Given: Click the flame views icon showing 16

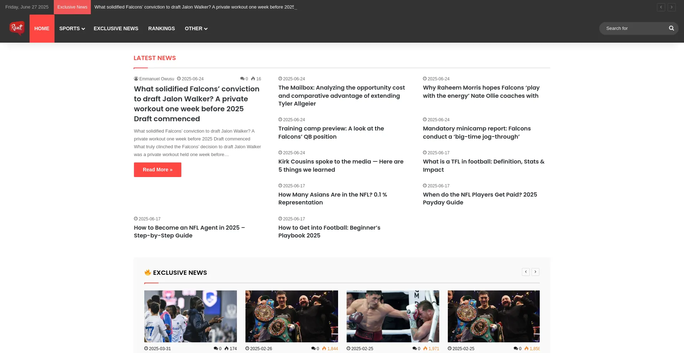Looking at the screenshot, I should point(253,79).
